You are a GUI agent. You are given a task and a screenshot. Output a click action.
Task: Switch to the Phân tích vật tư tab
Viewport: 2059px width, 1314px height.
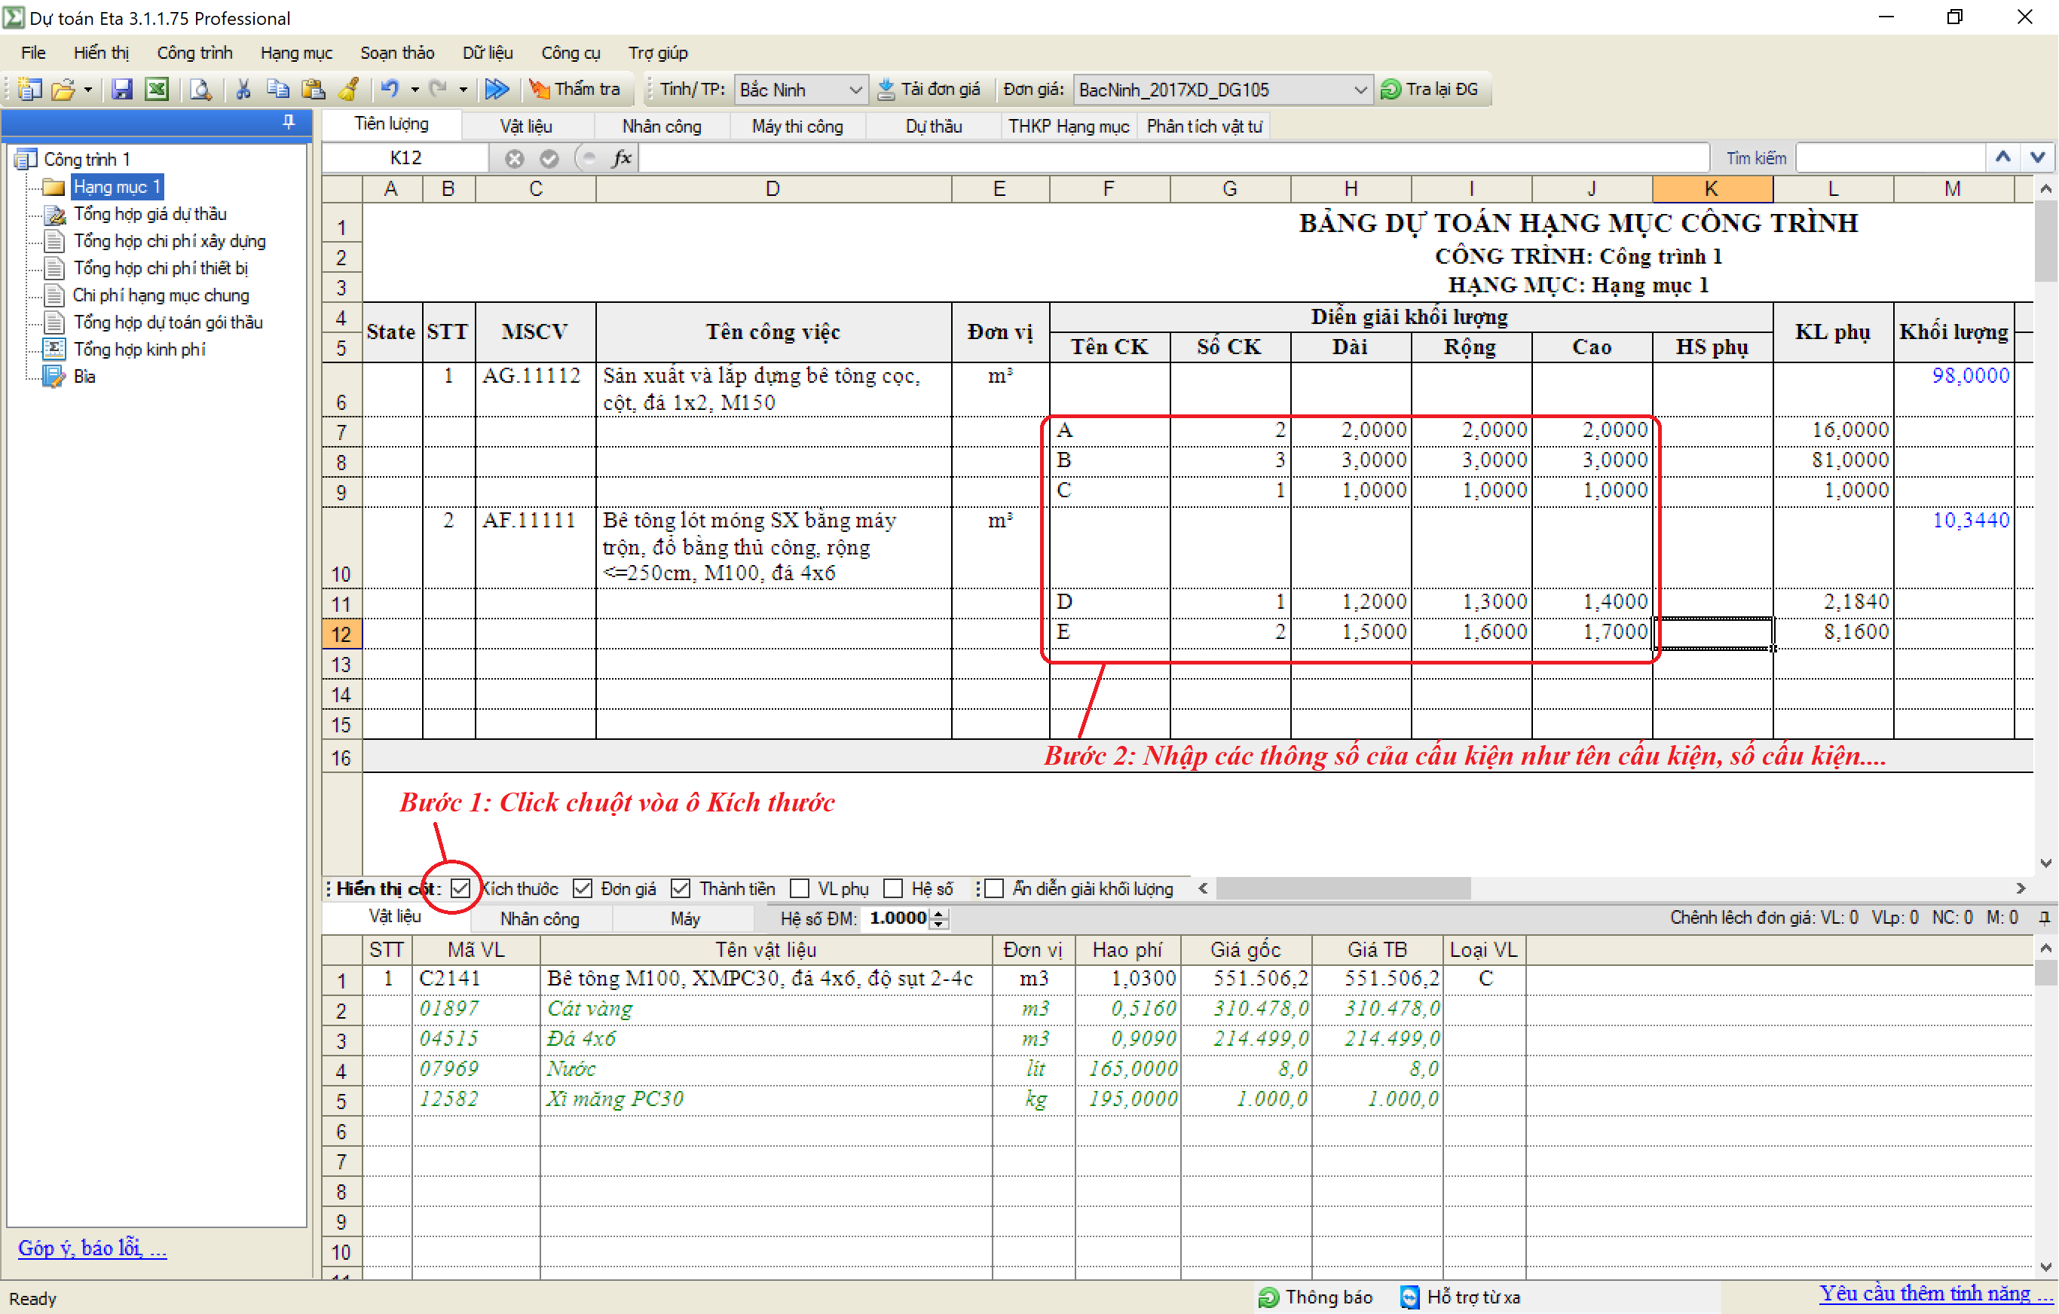[x=1203, y=127]
